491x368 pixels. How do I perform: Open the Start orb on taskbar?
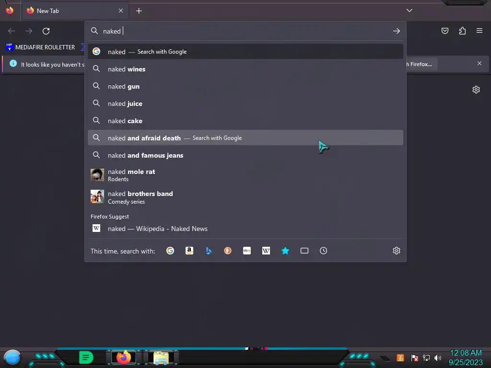coord(12,357)
